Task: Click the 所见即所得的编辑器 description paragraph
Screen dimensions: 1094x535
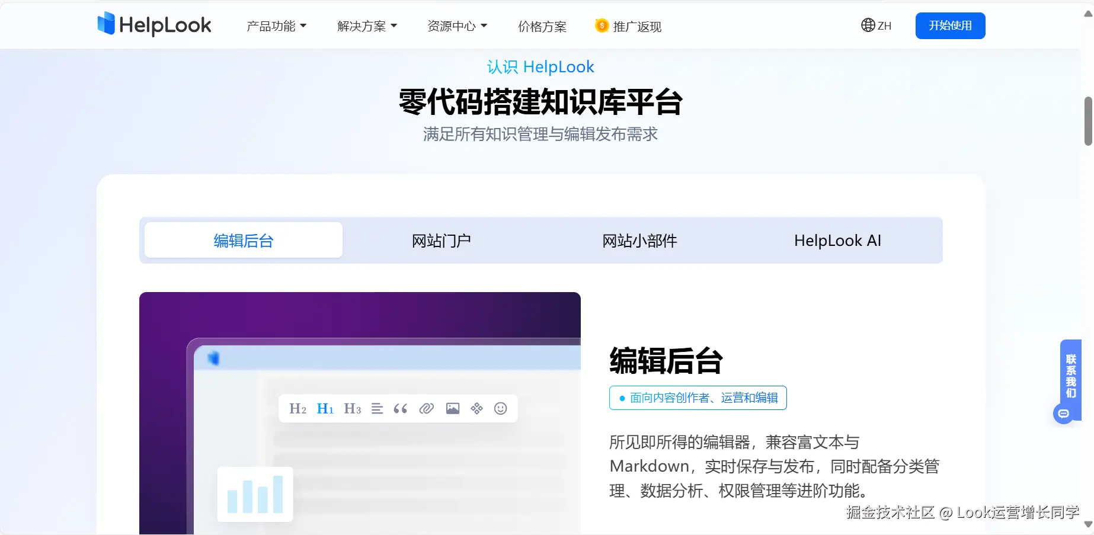Action: [774, 466]
